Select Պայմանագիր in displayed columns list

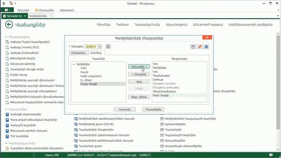point(162,75)
